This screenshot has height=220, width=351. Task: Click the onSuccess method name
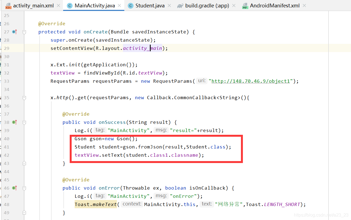pyautogui.click(x=112, y=122)
